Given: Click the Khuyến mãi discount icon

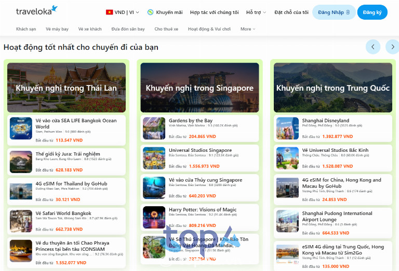Looking at the screenshot, I should pos(150,12).
